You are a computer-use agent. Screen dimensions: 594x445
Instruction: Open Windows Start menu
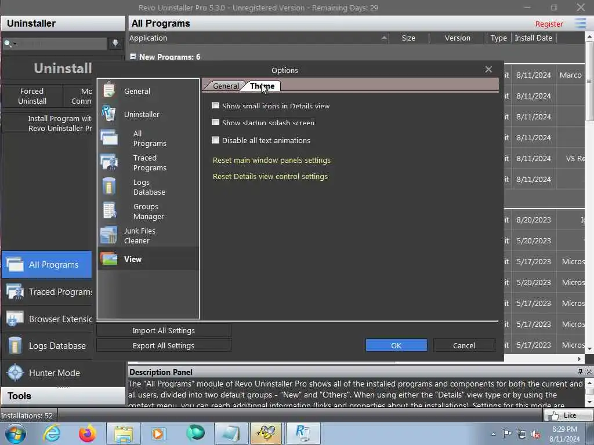coord(16,433)
